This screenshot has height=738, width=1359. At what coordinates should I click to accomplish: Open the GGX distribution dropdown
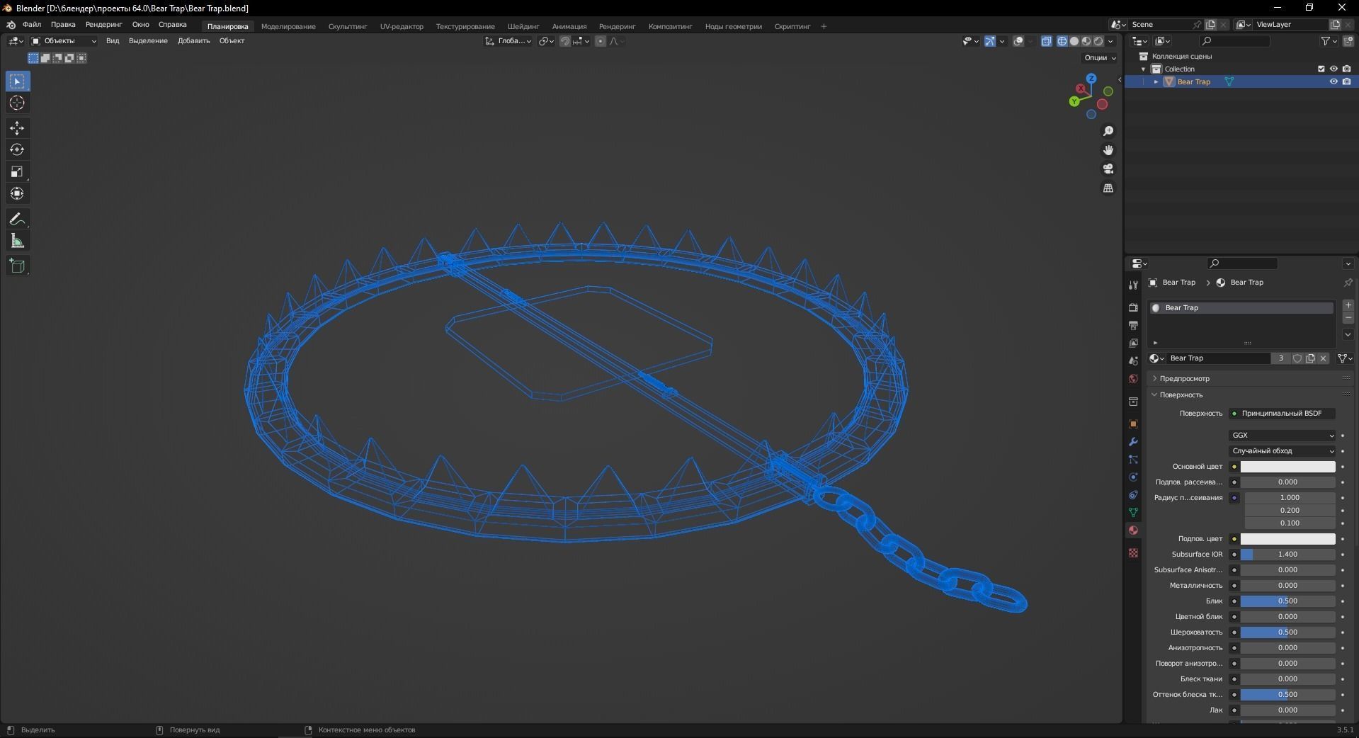pyautogui.click(x=1283, y=436)
